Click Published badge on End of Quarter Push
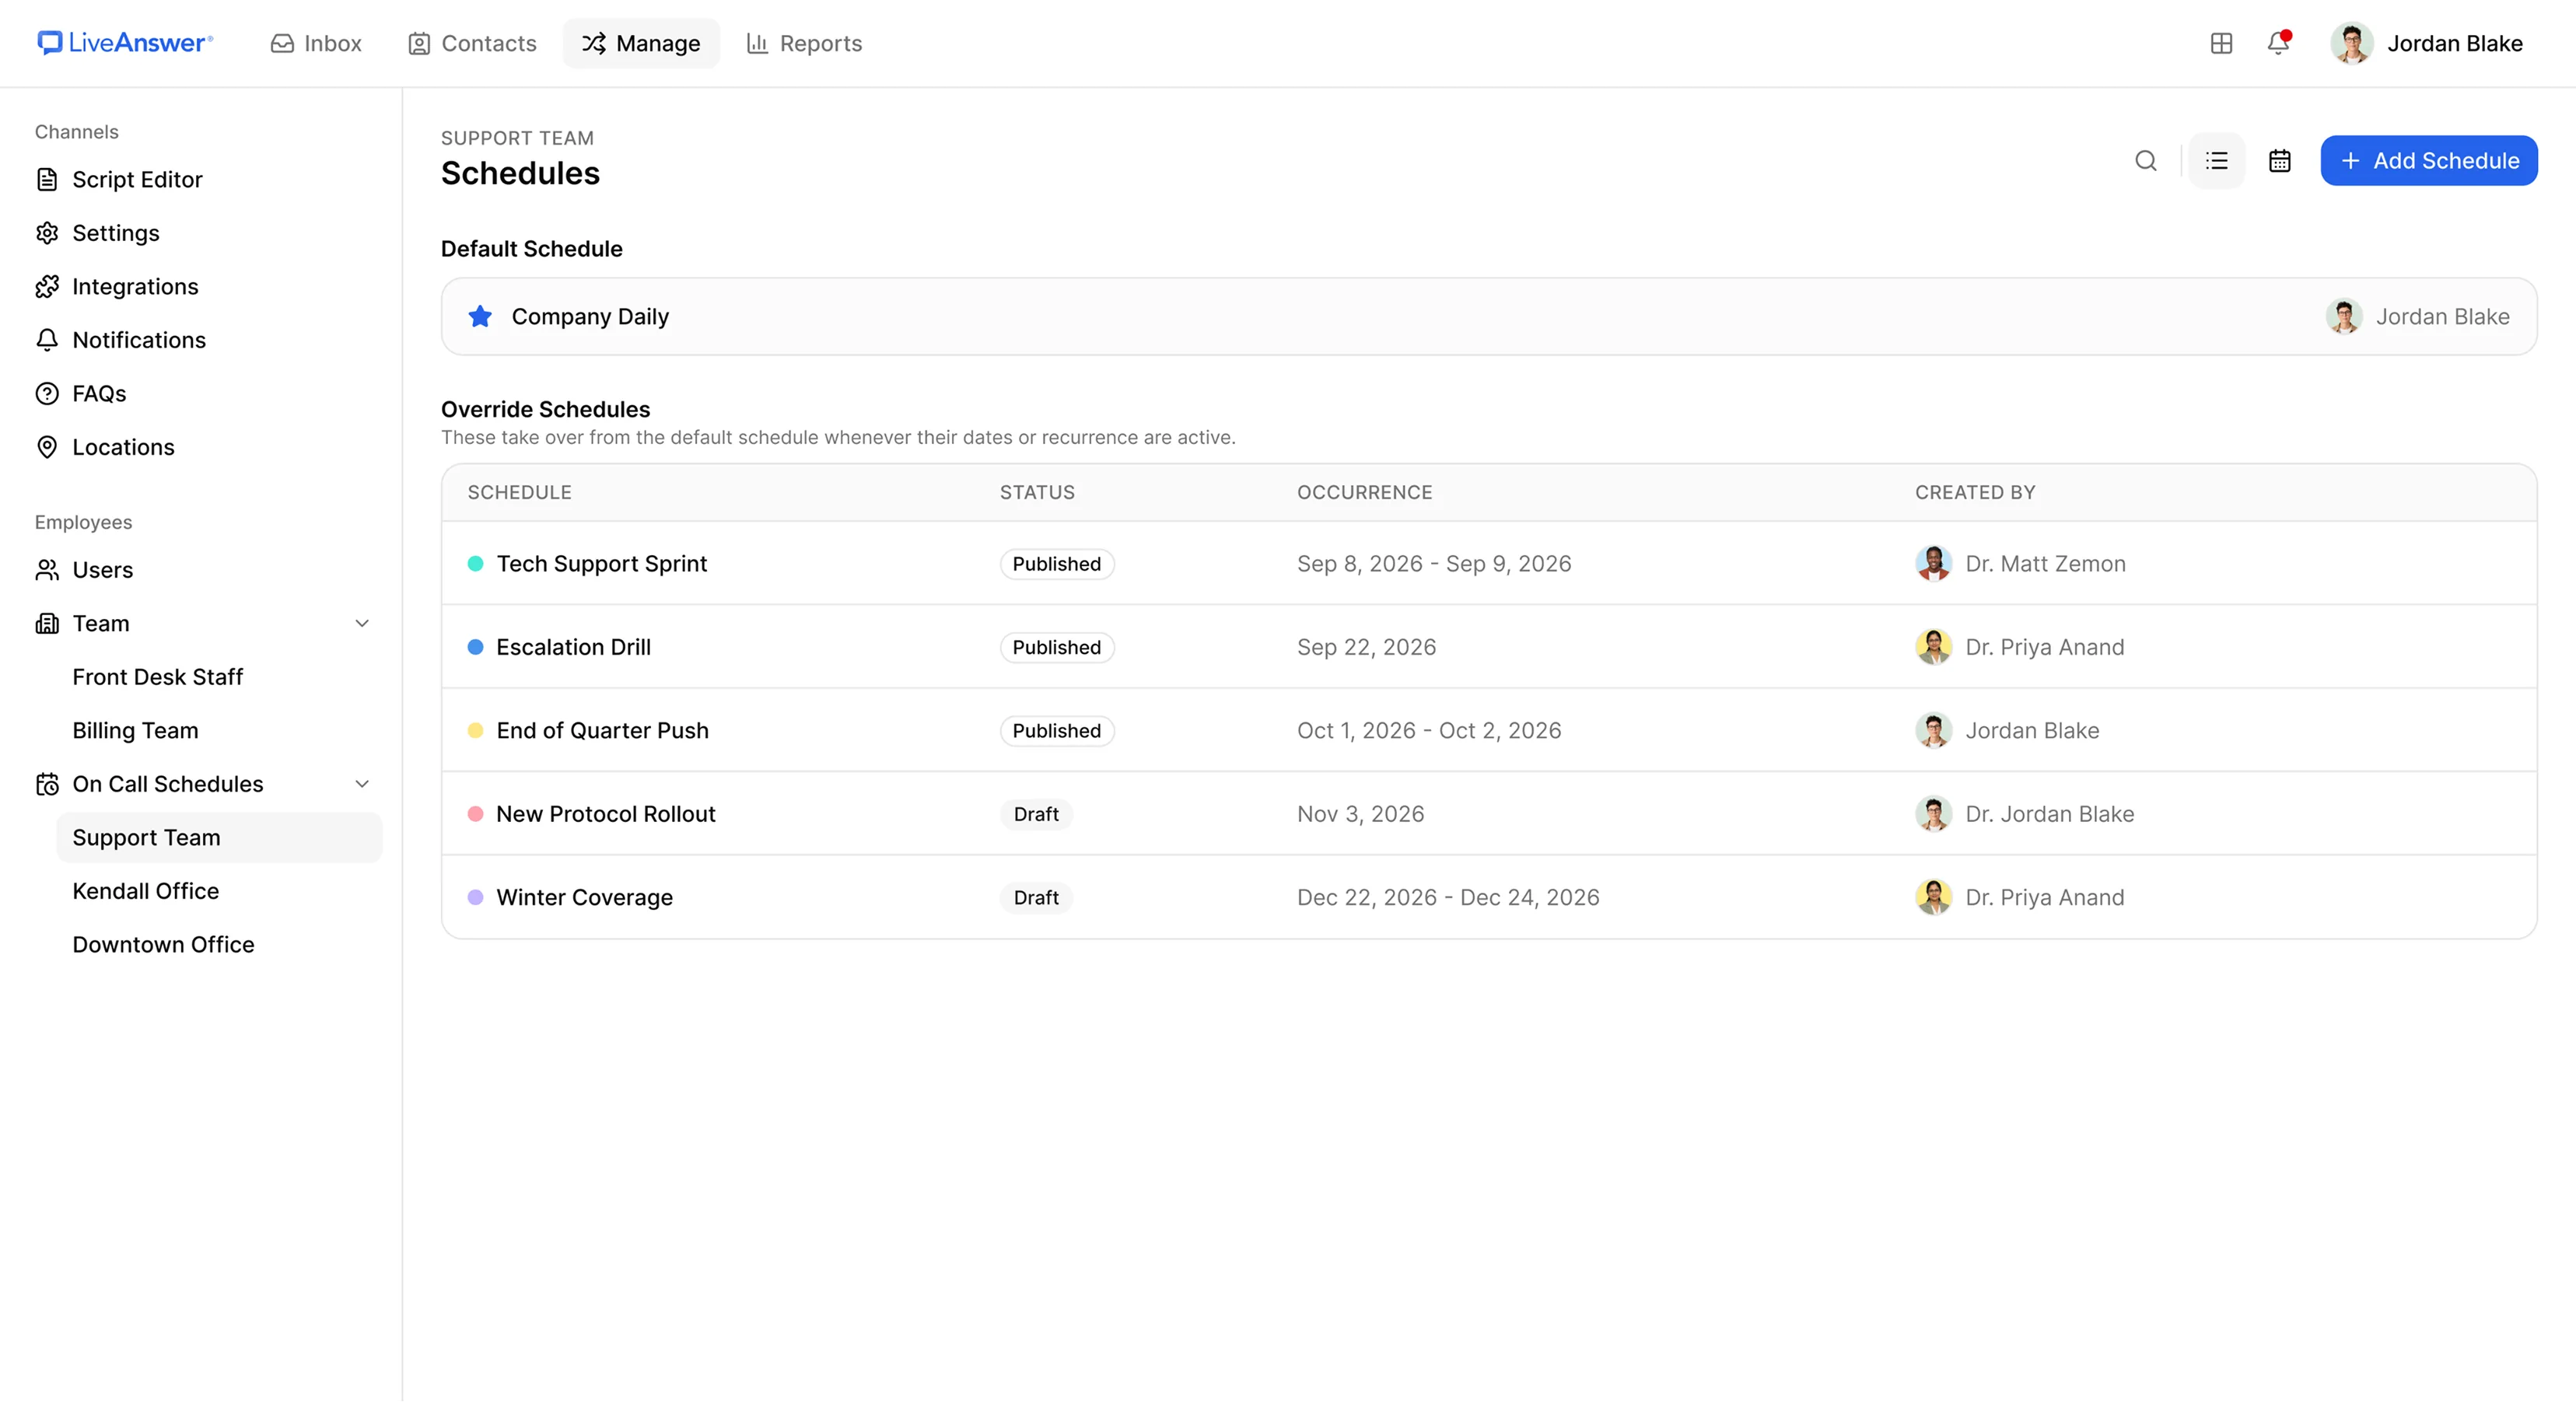The width and height of the screenshot is (2576, 1402). tap(1056, 731)
